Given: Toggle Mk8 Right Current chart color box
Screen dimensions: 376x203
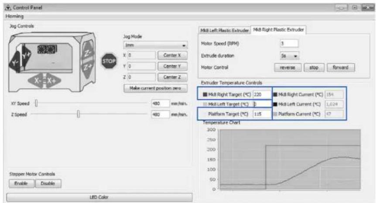Looking at the screenshot, I should [x=275, y=95].
